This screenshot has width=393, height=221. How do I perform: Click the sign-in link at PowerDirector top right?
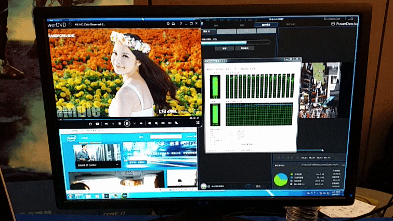tap(332, 19)
